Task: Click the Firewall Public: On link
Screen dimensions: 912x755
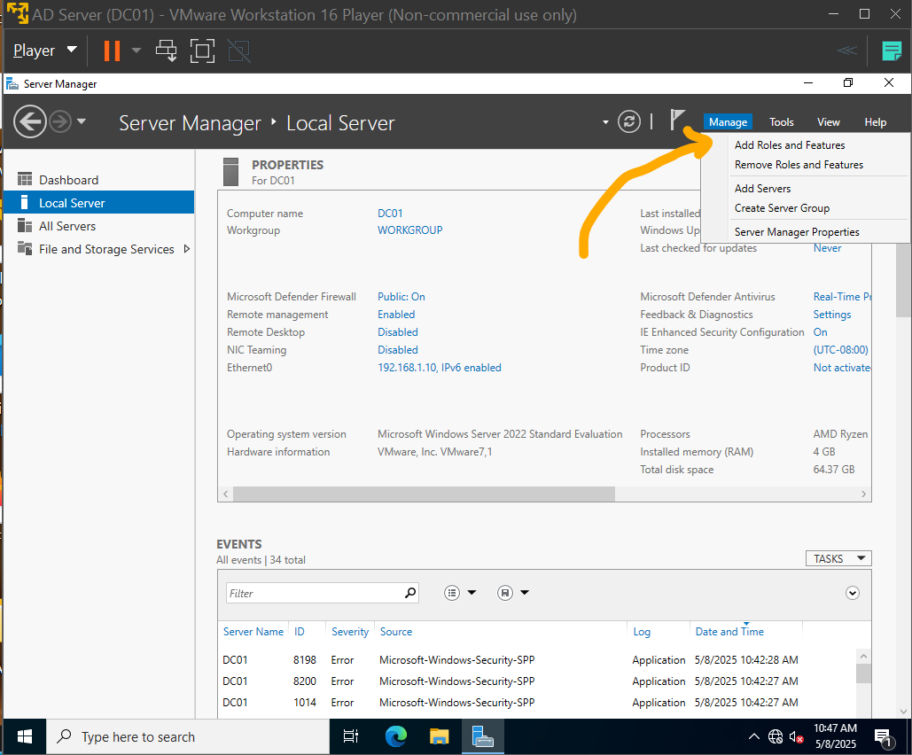Action: point(401,297)
